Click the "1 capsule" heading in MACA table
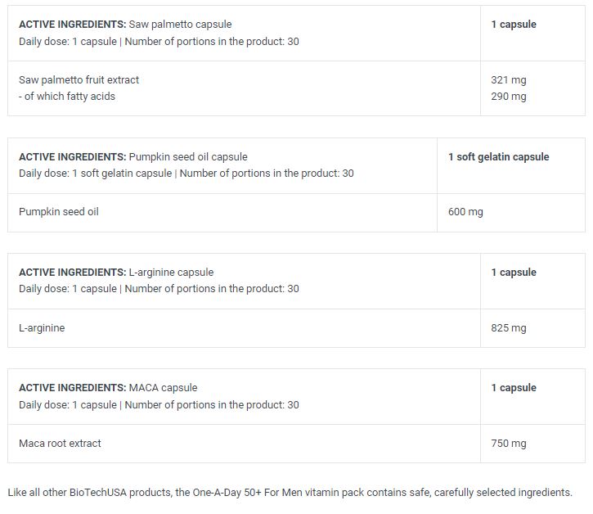593x514 pixels. [514, 388]
